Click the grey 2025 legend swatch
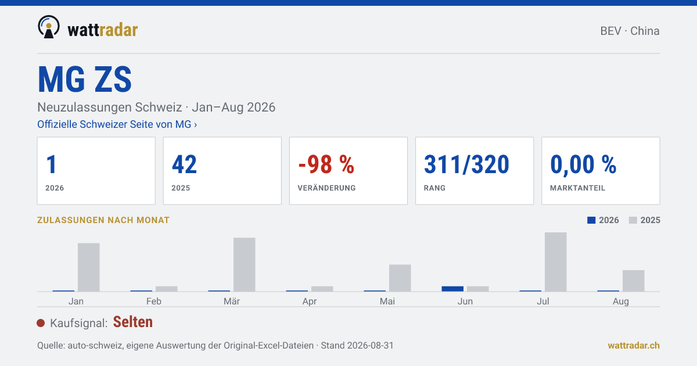697x366 pixels. click(x=633, y=220)
